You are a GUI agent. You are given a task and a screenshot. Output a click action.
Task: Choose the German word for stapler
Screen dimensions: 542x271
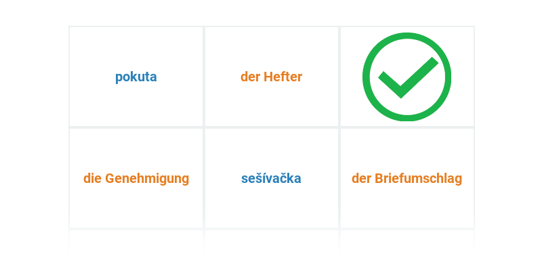coord(272,77)
